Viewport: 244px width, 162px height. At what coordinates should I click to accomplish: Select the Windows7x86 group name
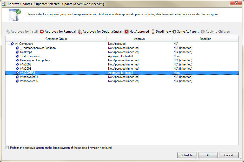point(29,81)
